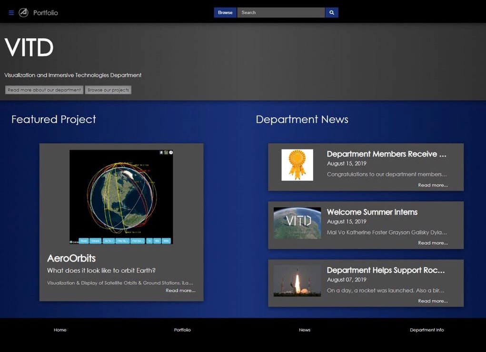
Task: Click the magnifying glass search button
Action: [x=332, y=13]
